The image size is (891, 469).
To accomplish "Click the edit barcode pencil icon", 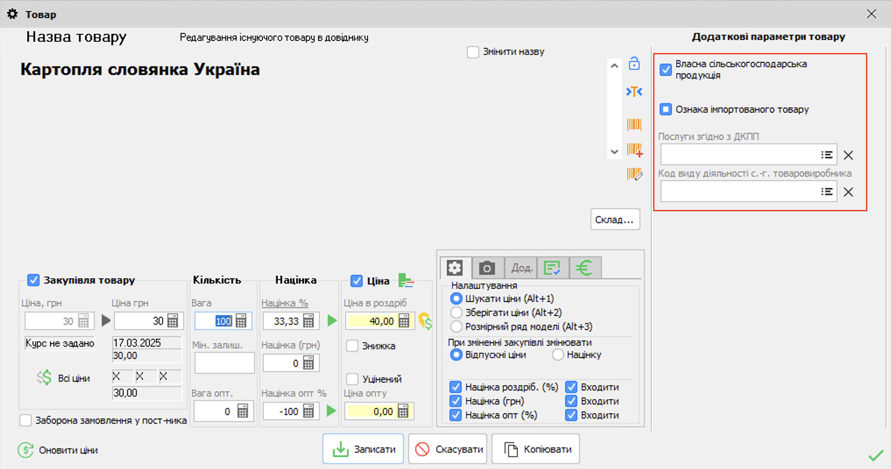I will (634, 174).
